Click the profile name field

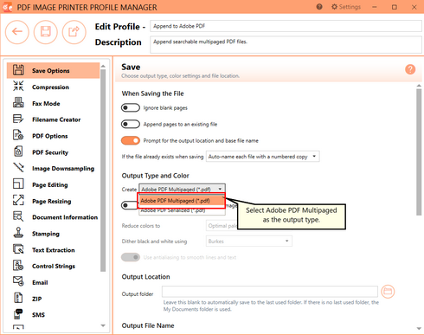click(286, 26)
